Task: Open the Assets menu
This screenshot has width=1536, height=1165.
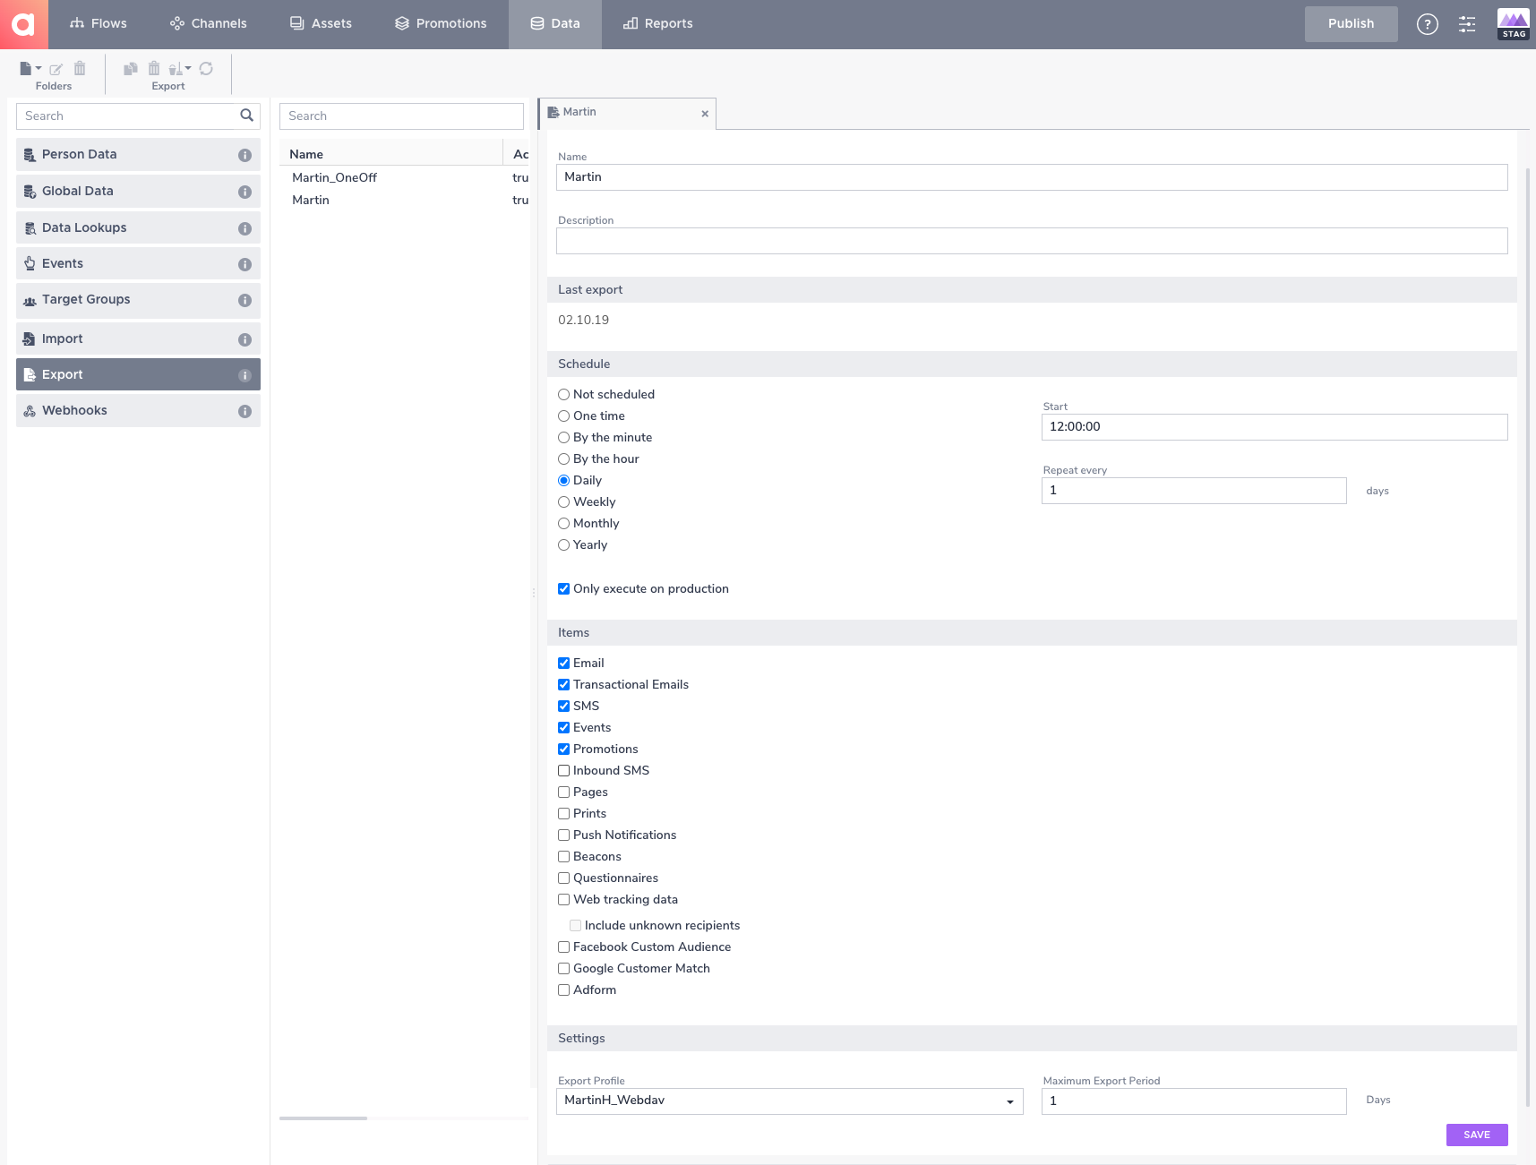Action: pos(321,24)
